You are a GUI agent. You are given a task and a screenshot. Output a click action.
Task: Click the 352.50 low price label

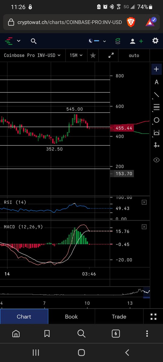(x=54, y=149)
